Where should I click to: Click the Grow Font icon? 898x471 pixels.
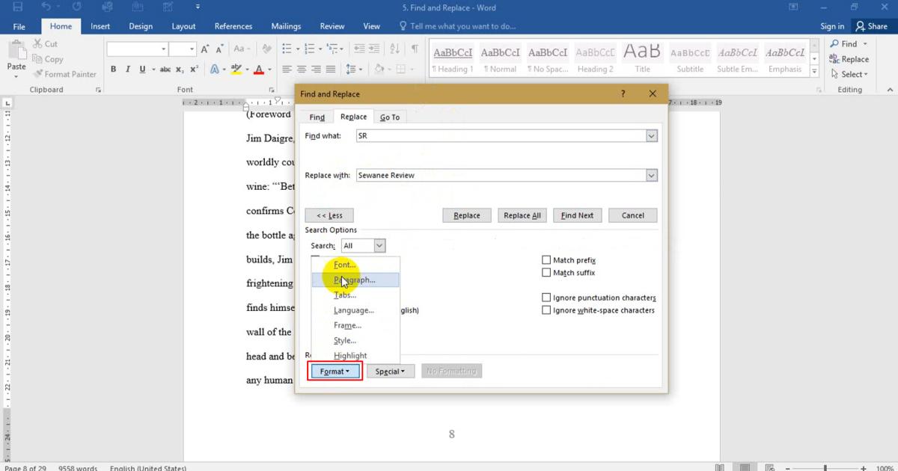coord(207,49)
